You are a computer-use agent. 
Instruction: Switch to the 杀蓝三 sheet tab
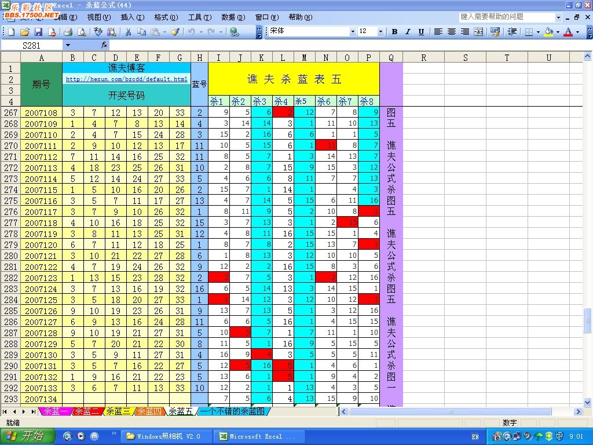(118, 411)
